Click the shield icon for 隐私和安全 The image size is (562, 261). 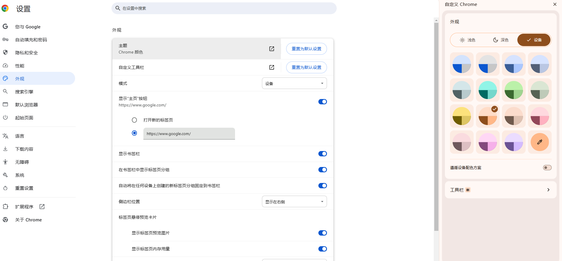(x=5, y=53)
